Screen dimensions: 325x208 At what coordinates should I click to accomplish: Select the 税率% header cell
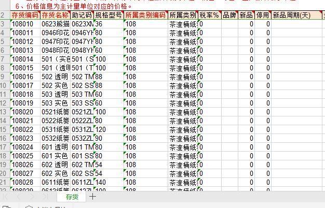(210, 15)
